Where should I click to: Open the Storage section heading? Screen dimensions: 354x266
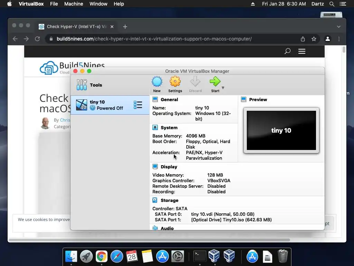(x=169, y=201)
